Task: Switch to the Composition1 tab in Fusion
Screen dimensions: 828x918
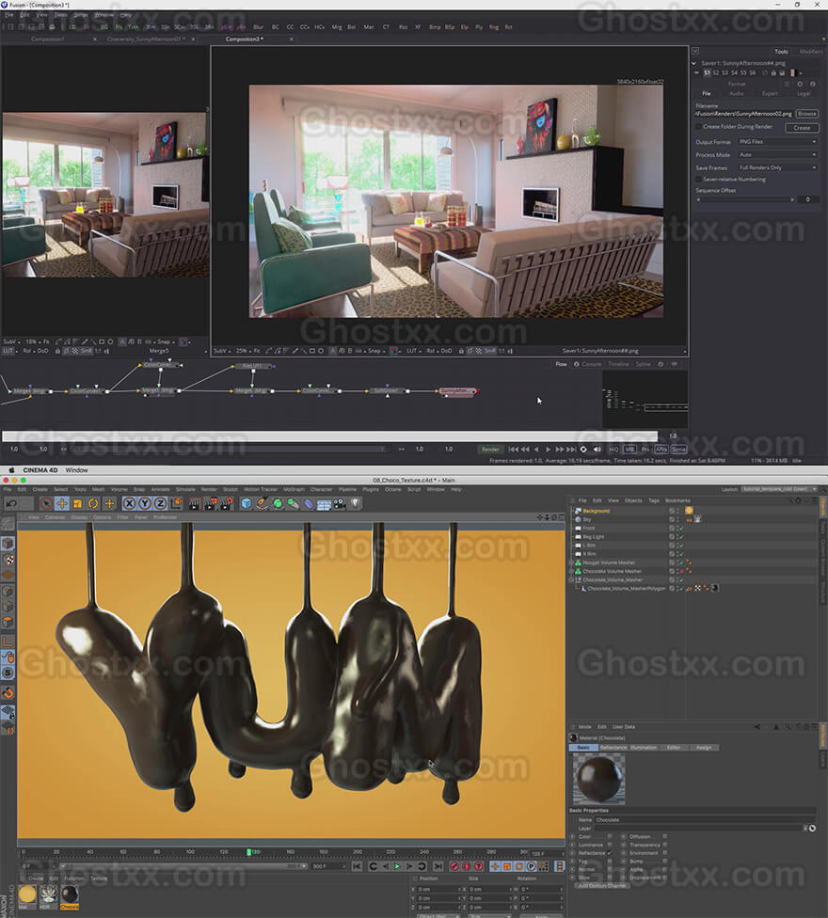Action: click(48, 40)
